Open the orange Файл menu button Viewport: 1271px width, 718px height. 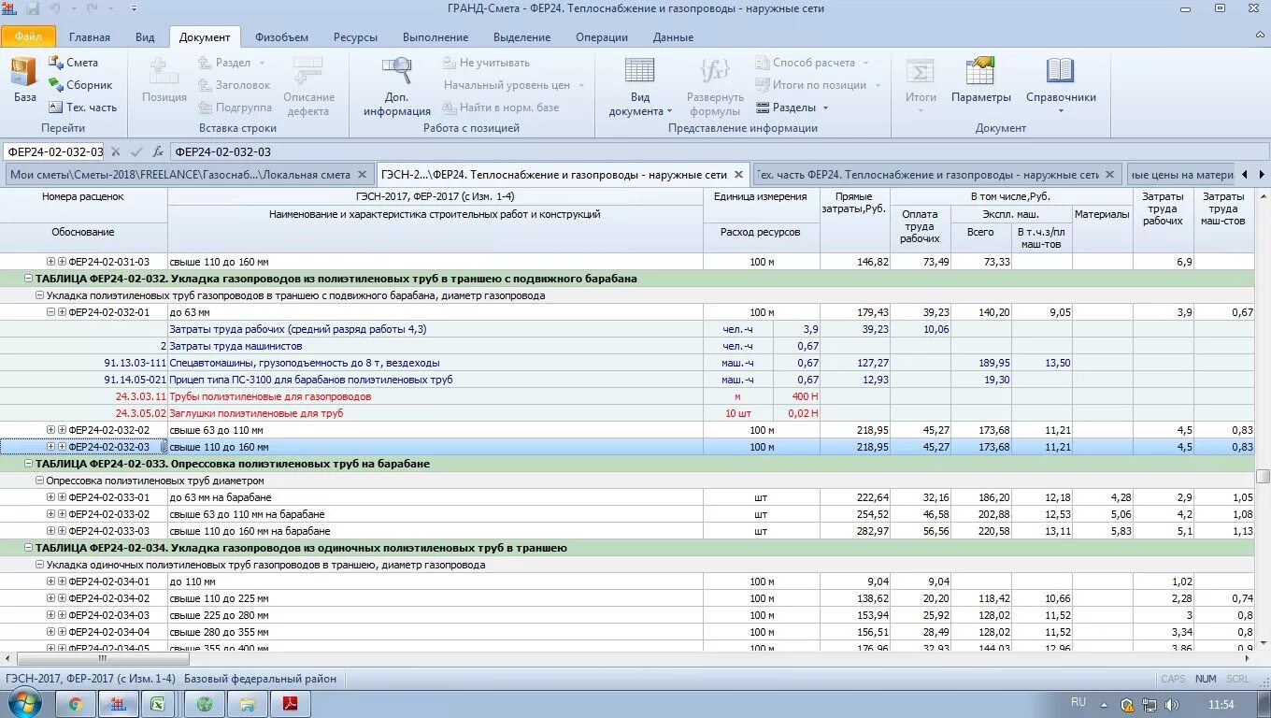coord(28,37)
